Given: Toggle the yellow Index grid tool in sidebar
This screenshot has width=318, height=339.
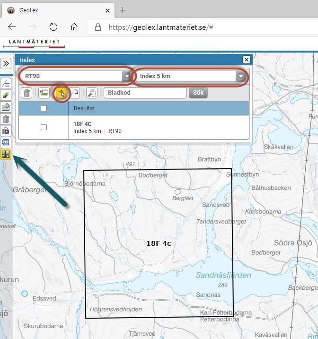Looking at the screenshot, I should (6, 154).
